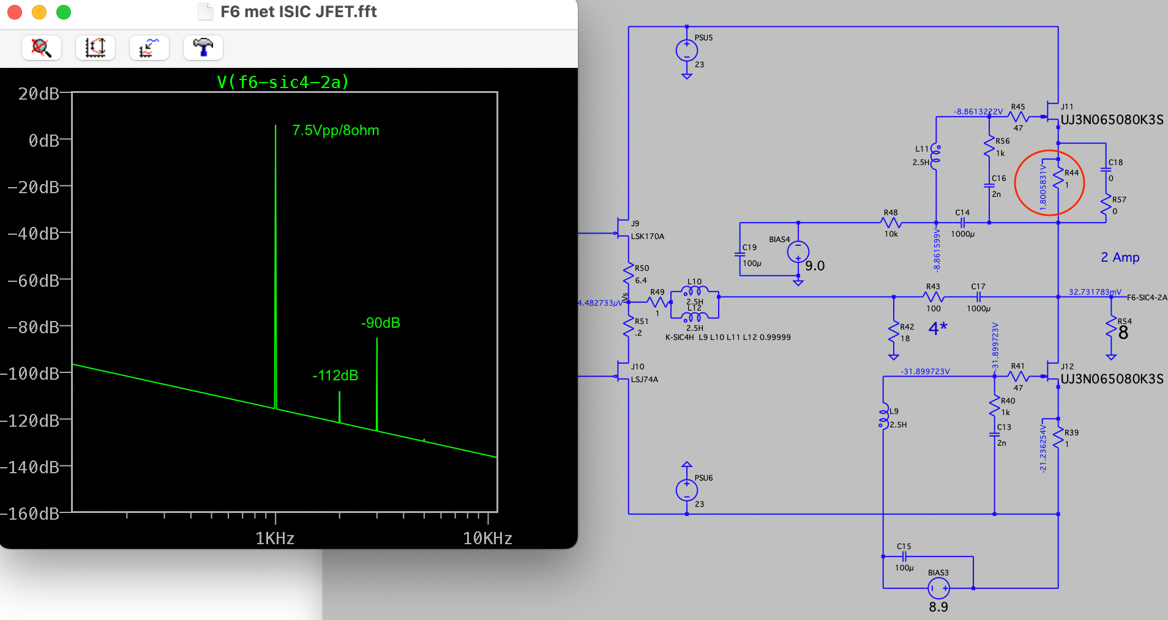Click the J11 UJ3N065080K3S transistor label
The image size is (1168, 620).
click(1112, 120)
